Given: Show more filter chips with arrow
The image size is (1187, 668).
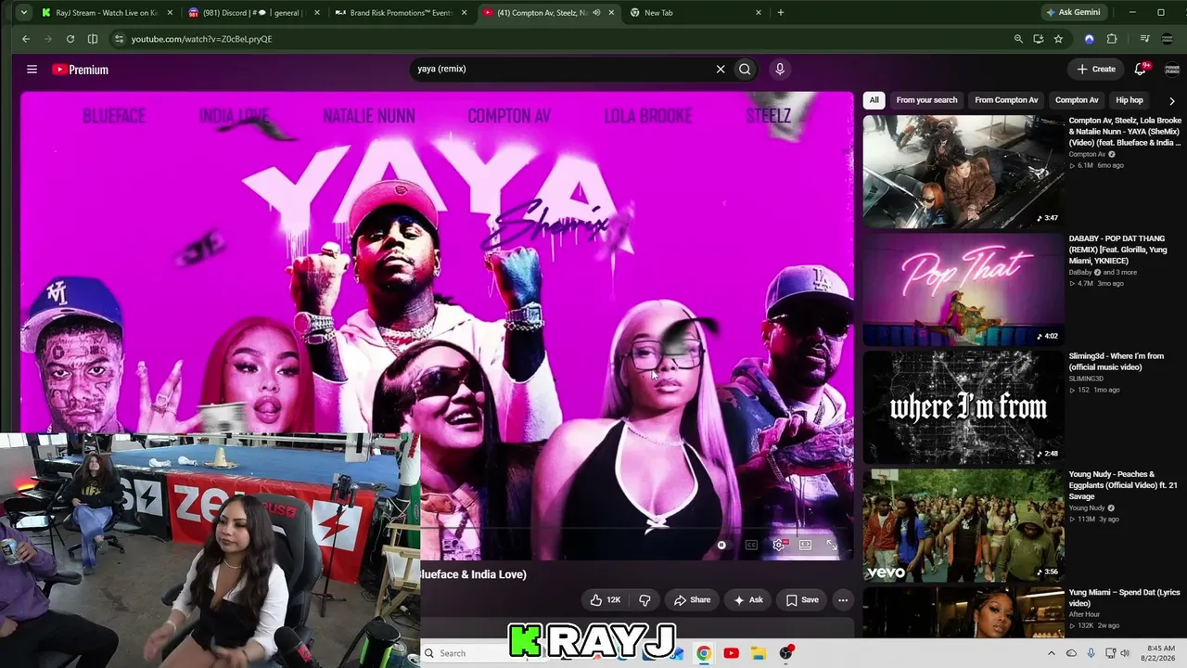Looking at the screenshot, I should click(1172, 100).
